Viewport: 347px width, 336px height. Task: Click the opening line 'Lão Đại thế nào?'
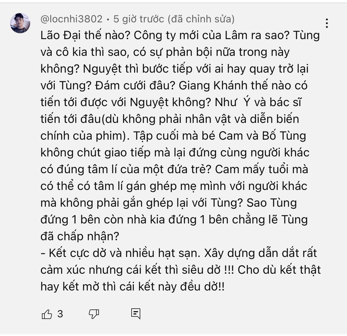[x=85, y=35]
